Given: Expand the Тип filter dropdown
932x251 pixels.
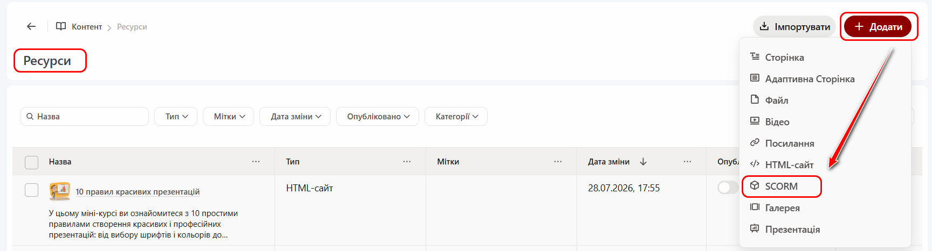Looking at the screenshot, I should (x=176, y=117).
